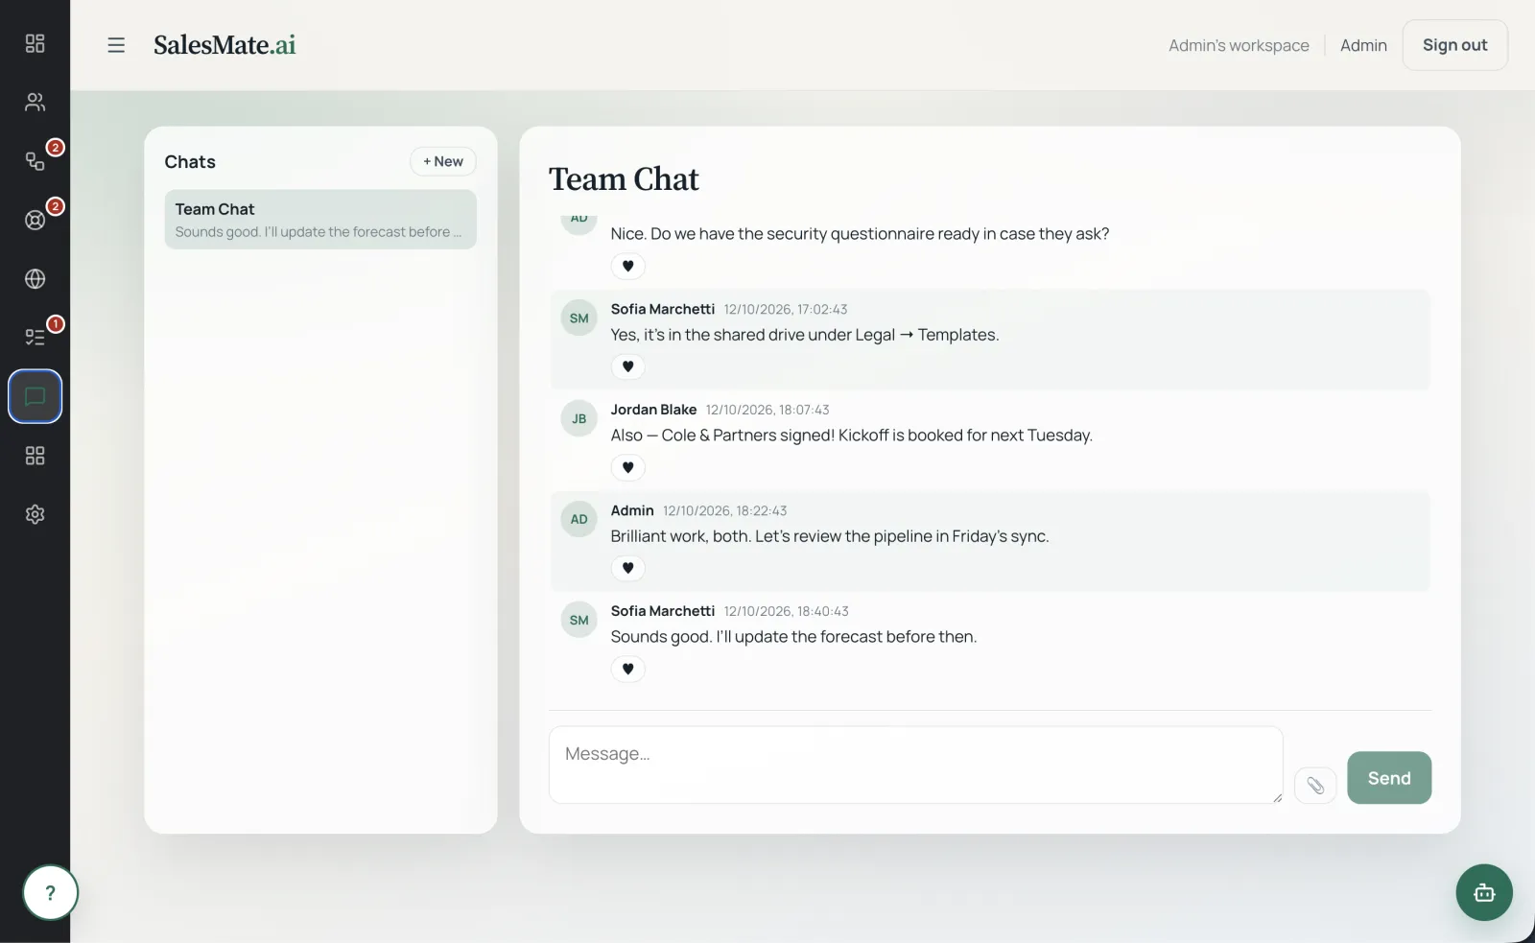This screenshot has height=943, width=1535.
Task: Open the apps grid icon above settings
Action: [x=35, y=455]
